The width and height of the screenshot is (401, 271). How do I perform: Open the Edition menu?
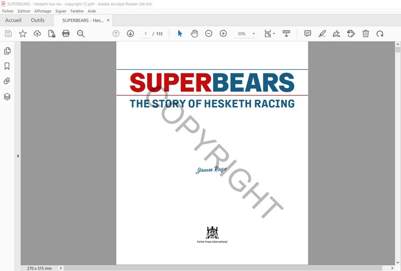coord(24,11)
